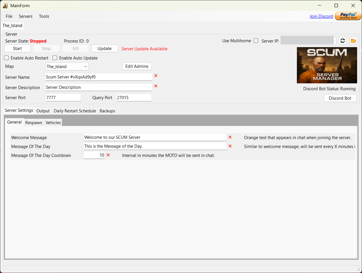Image resolution: width=362 pixels, height=273 pixels.
Task: Switch to the Output tab
Action: point(43,111)
